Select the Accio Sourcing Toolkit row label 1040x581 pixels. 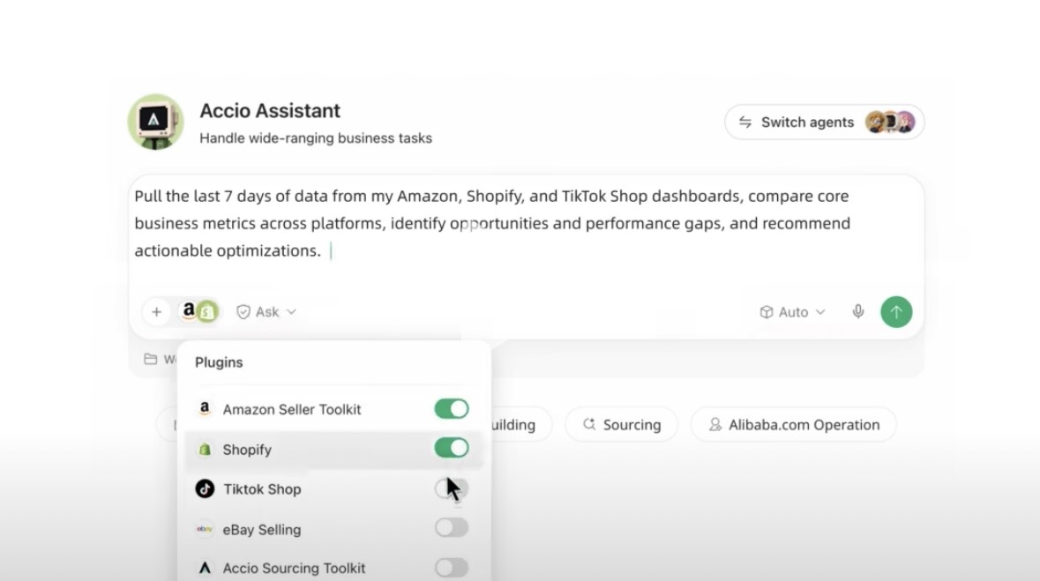pyautogui.click(x=294, y=569)
